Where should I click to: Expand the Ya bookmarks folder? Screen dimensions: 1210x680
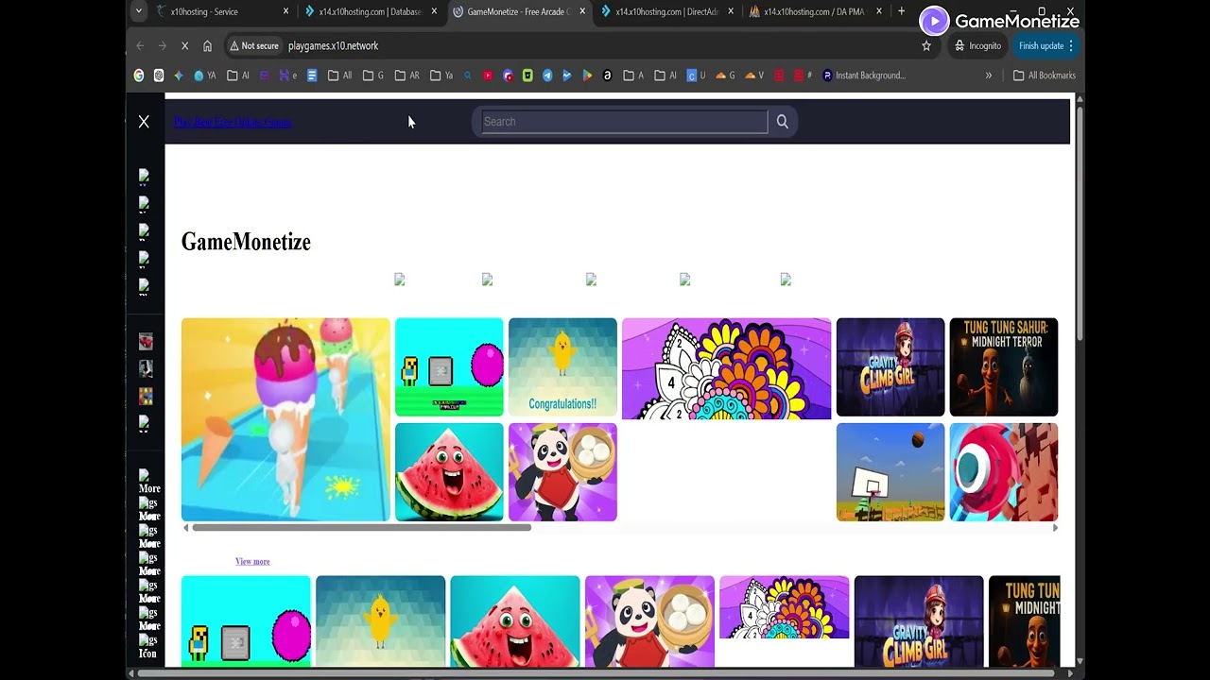pos(441,76)
